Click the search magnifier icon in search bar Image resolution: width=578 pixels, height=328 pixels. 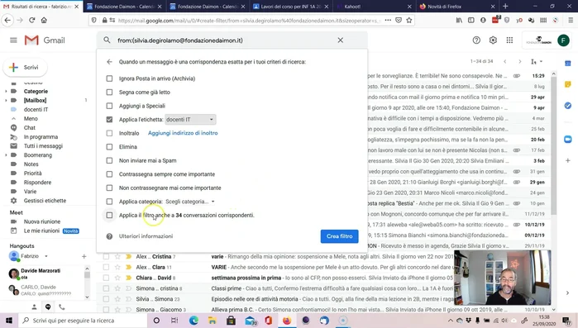[x=107, y=40]
